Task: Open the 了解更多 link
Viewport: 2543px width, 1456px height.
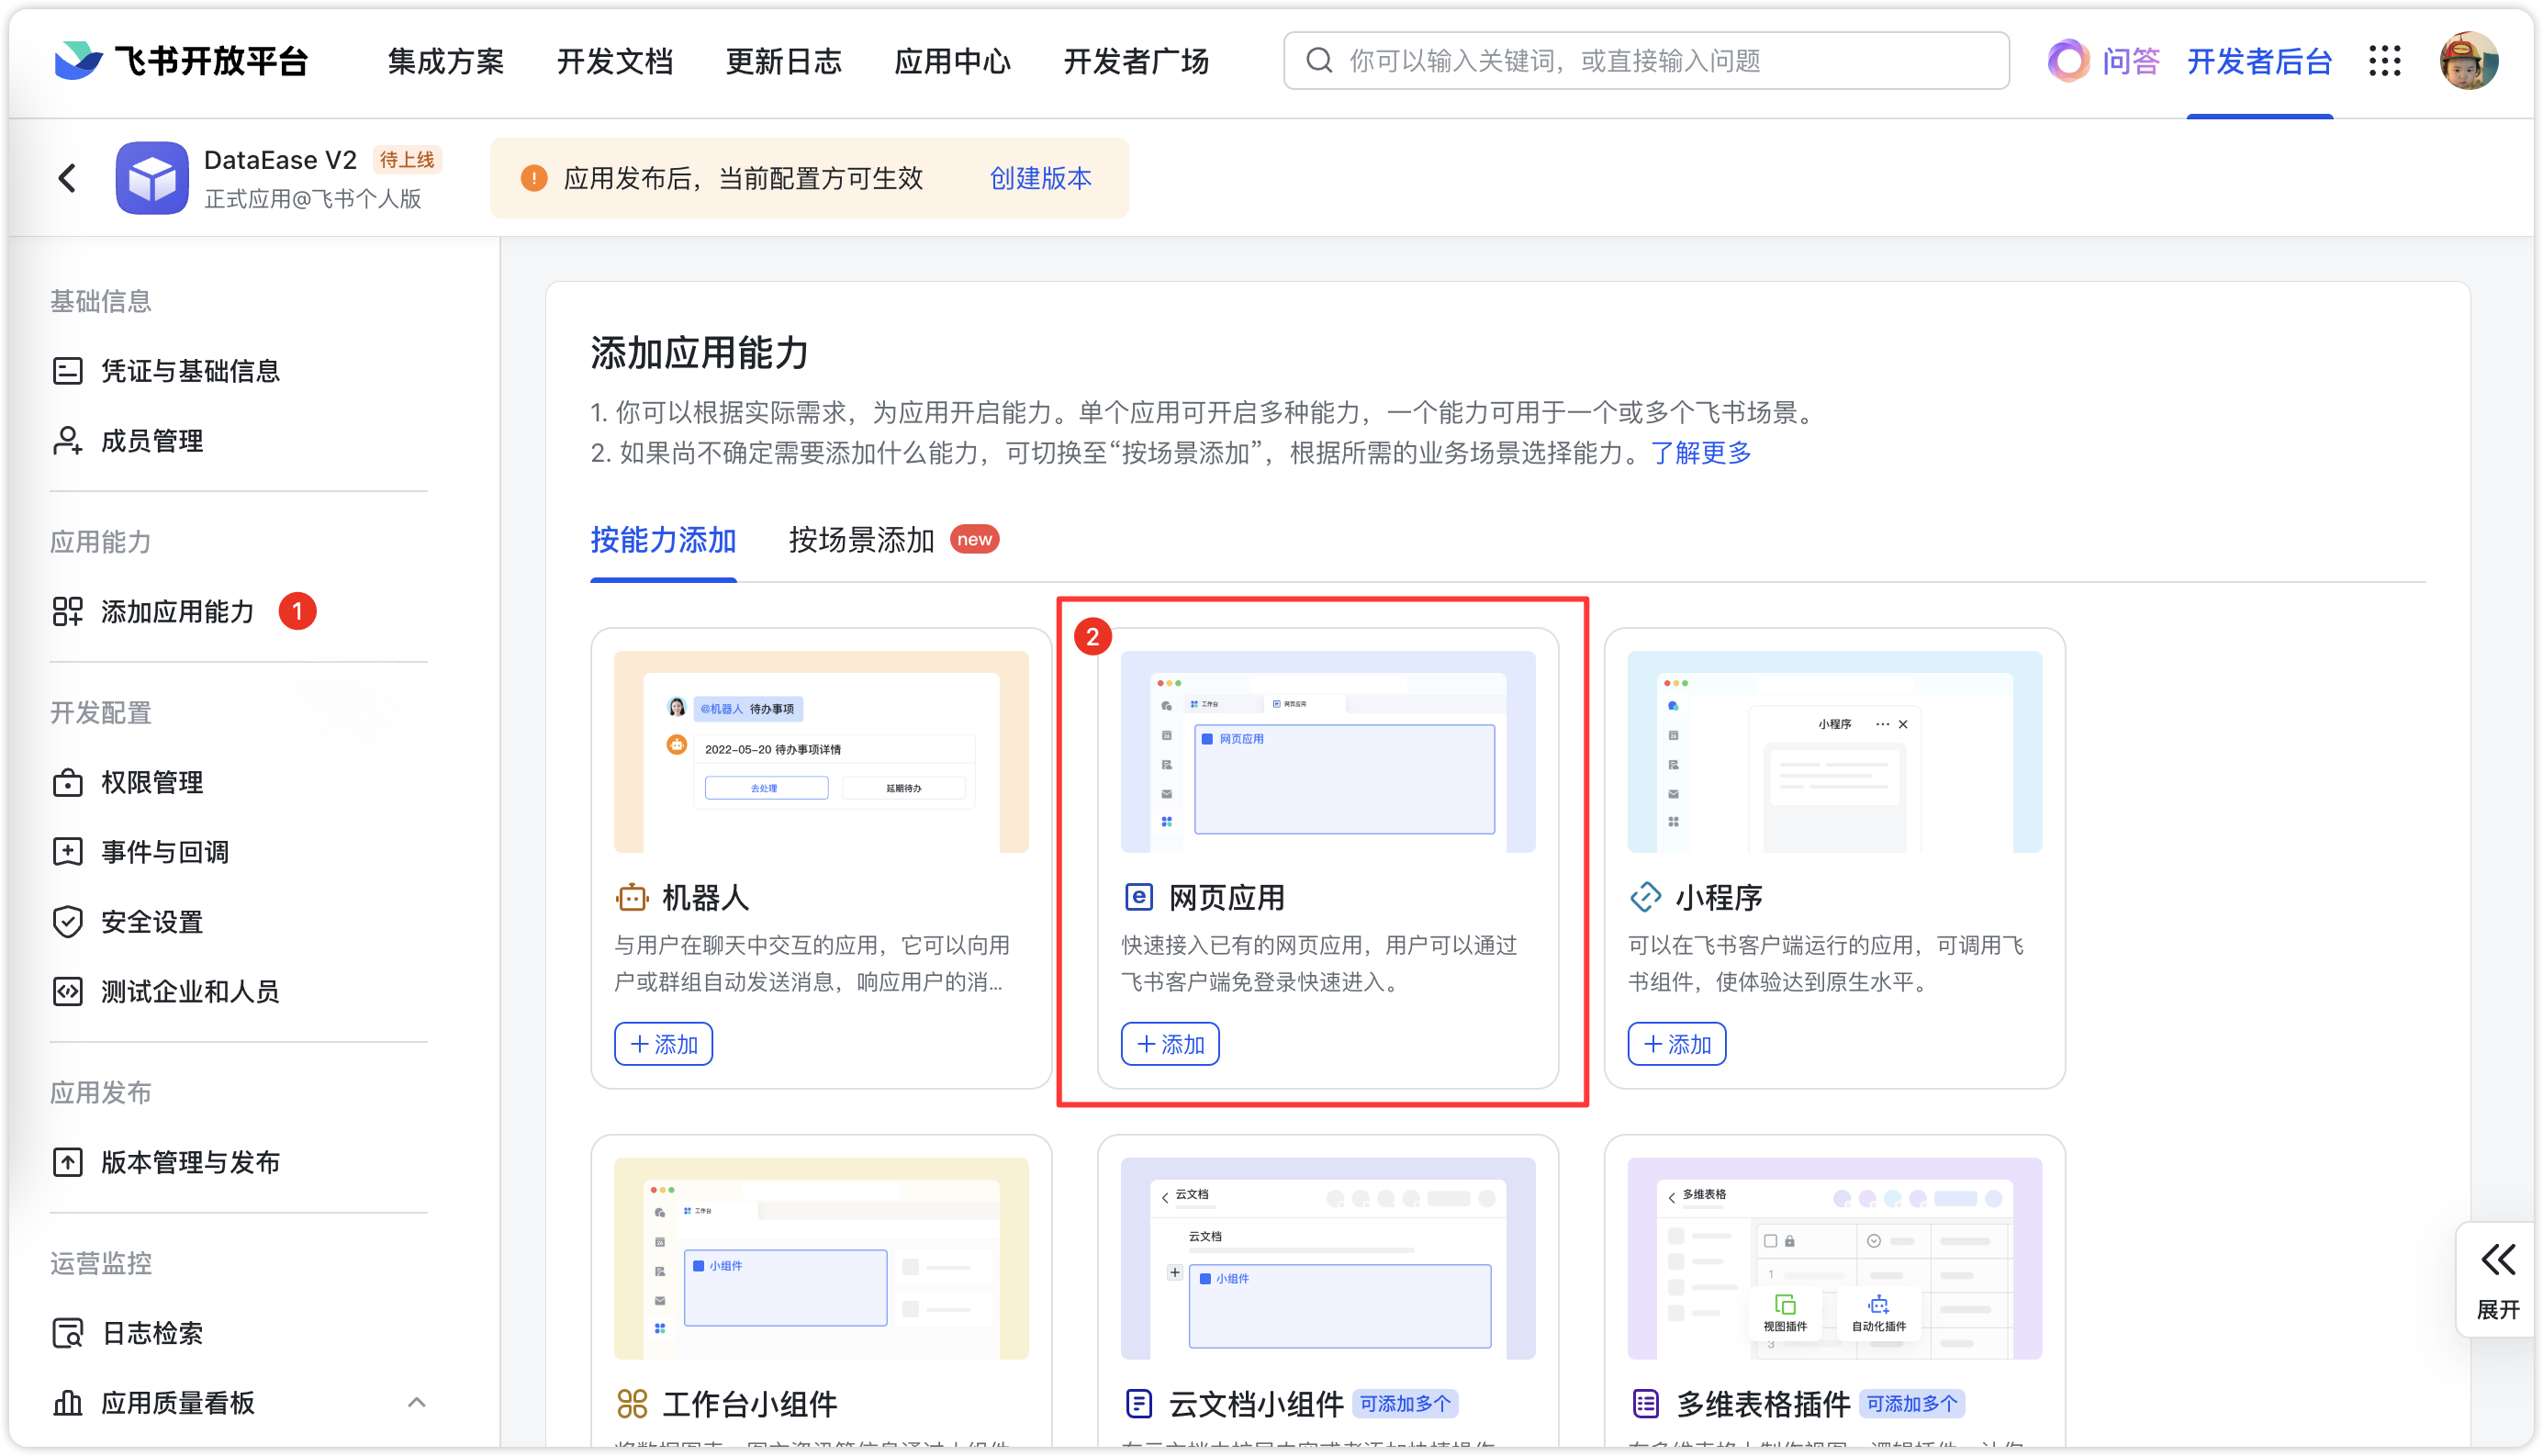Action: point(1701,453)
